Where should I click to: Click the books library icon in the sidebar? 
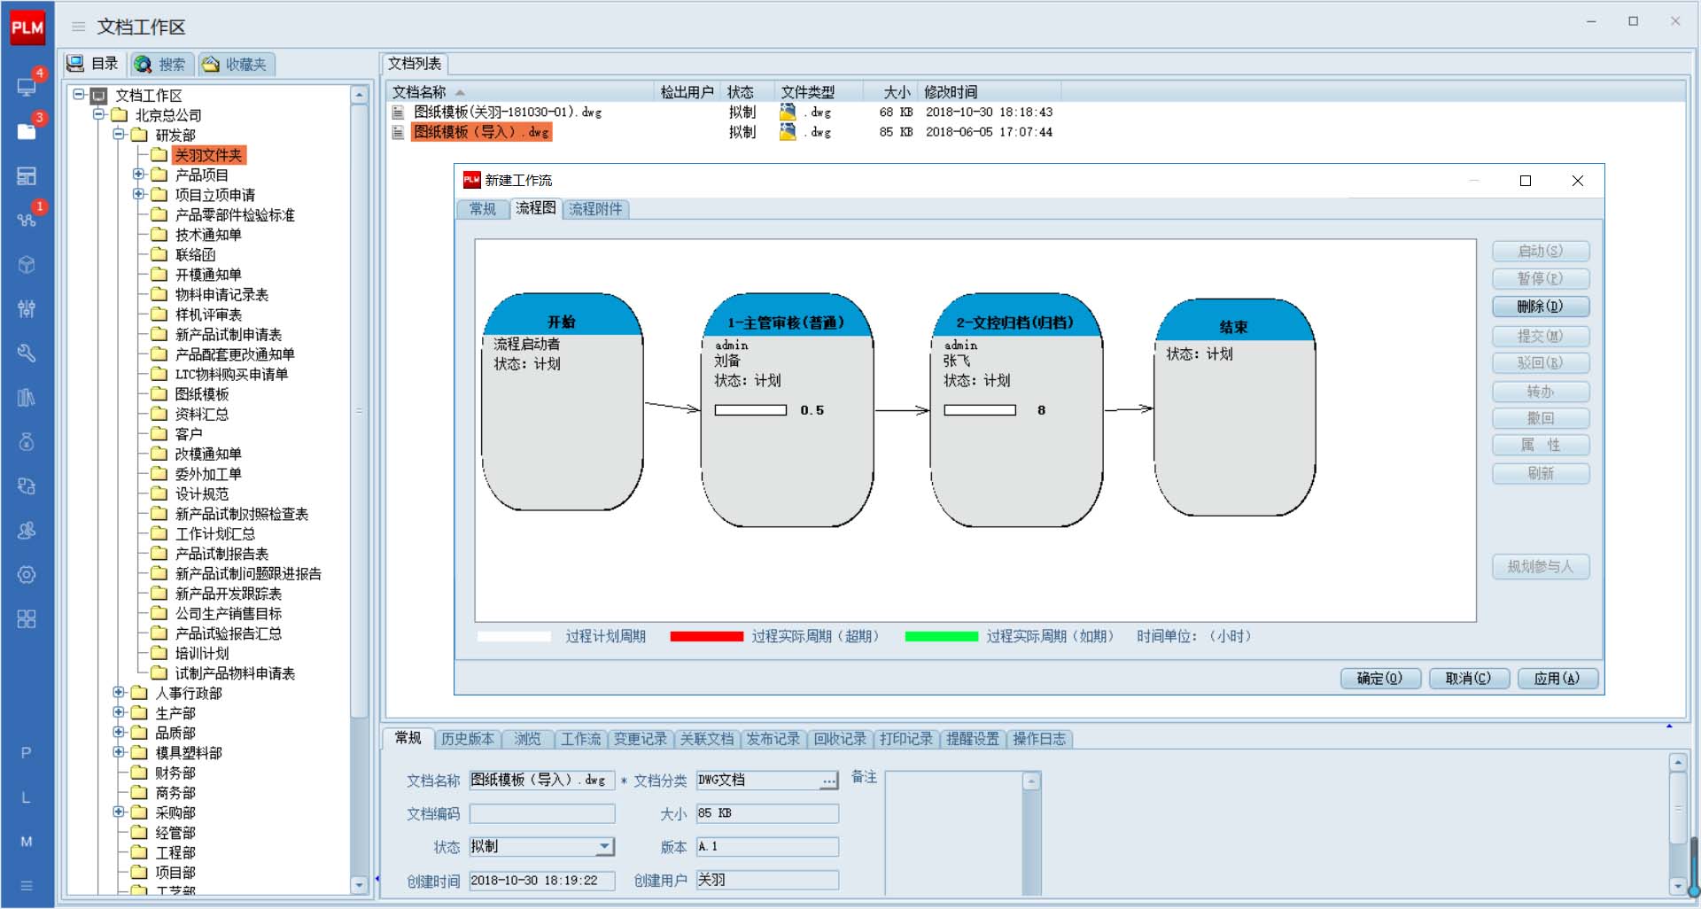[x=27, y=397]
